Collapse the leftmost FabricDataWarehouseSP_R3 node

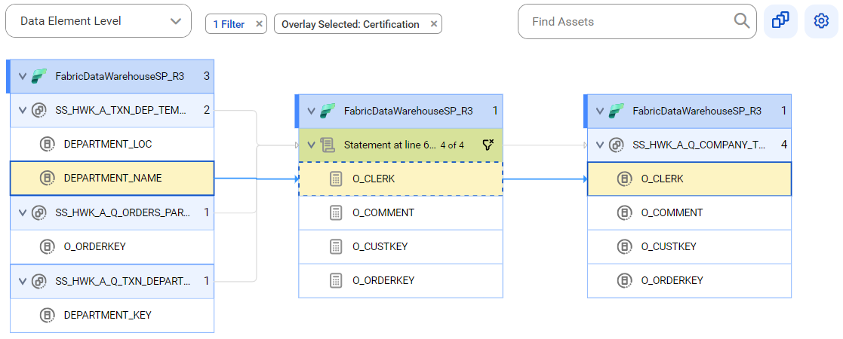tap(23, 76)
